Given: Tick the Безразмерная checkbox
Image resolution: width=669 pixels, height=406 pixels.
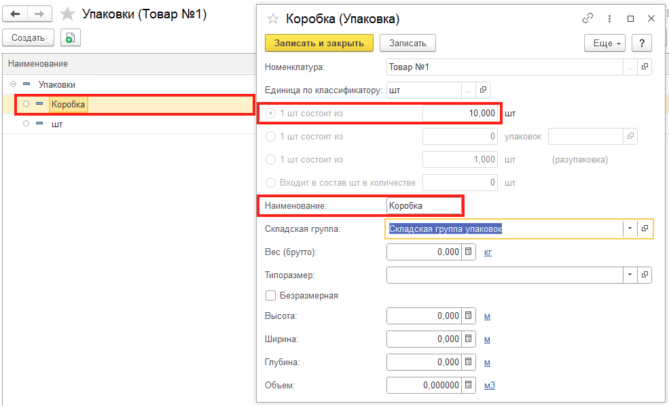Looking at the screenshot, I should [270, 295].
